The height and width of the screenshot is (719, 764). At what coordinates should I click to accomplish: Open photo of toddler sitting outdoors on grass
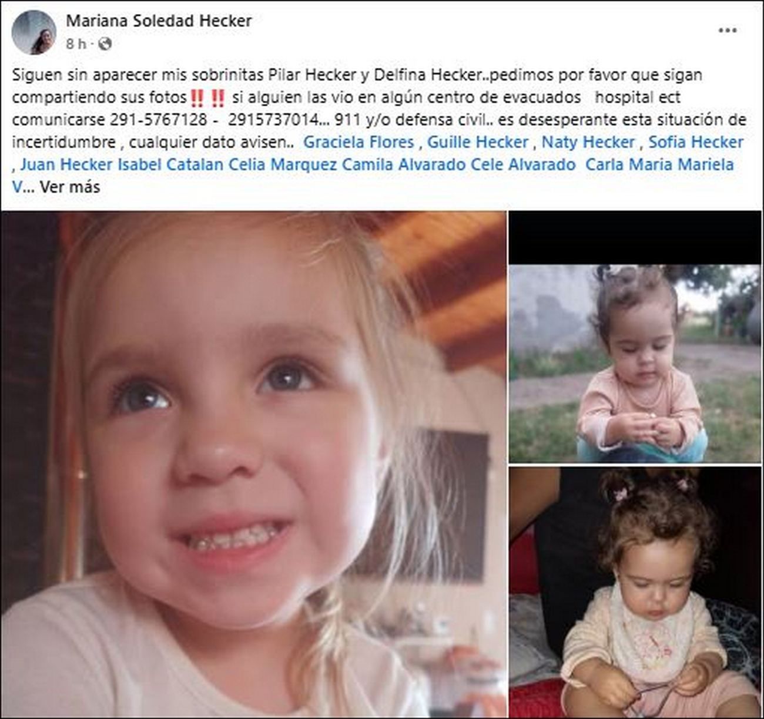(635, 363)
